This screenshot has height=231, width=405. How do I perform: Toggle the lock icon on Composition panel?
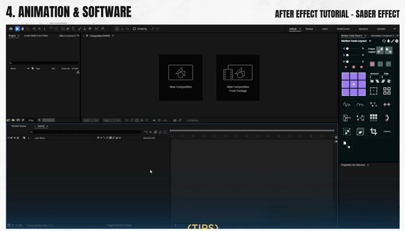click(87, 36)
